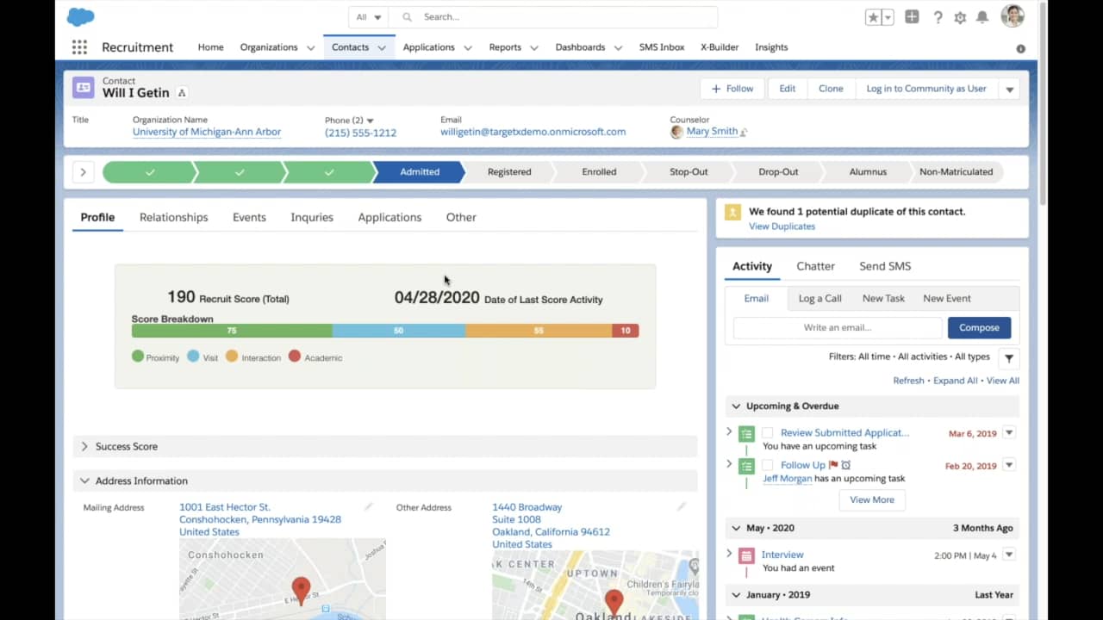Image resolution: width=1103 pixels, height=620 pixels.
Task: Click the Edit button
Action: [x=787, y=89]
